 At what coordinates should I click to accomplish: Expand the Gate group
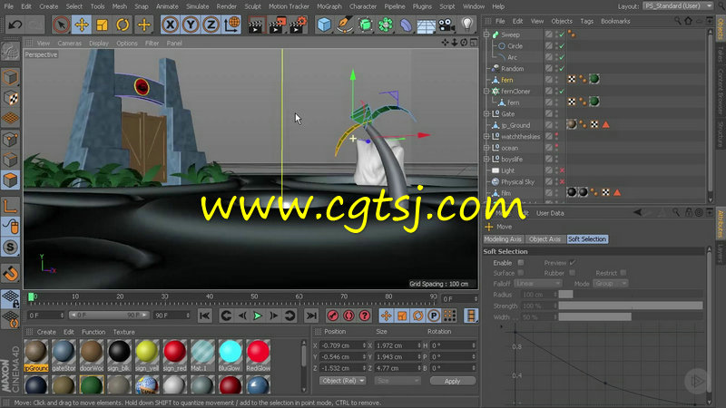486,114
